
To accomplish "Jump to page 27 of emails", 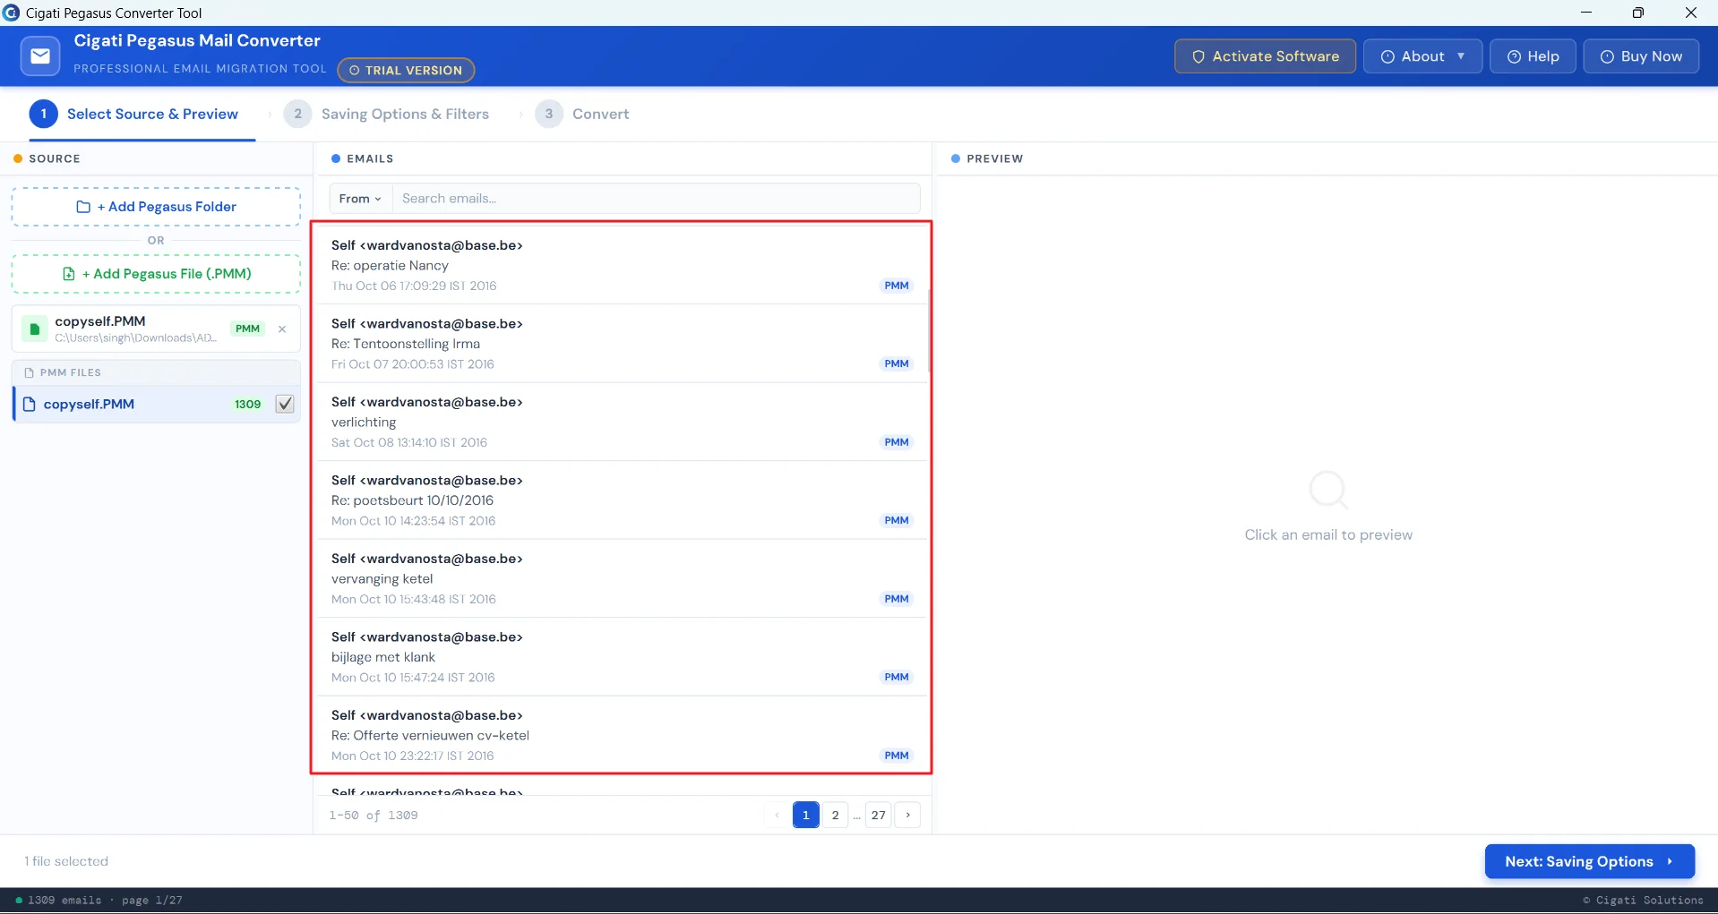I will (x=879, y=815).
